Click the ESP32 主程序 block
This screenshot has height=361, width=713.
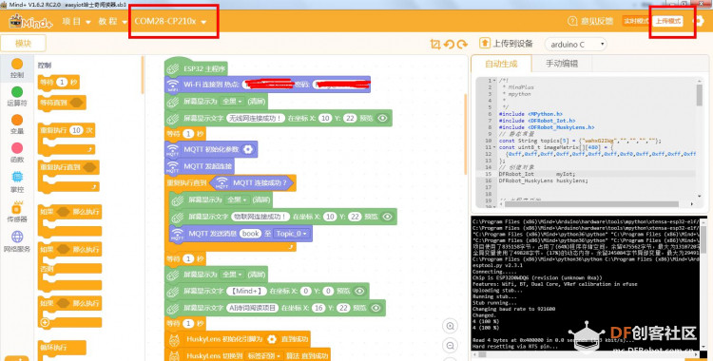tap(196, 68)
